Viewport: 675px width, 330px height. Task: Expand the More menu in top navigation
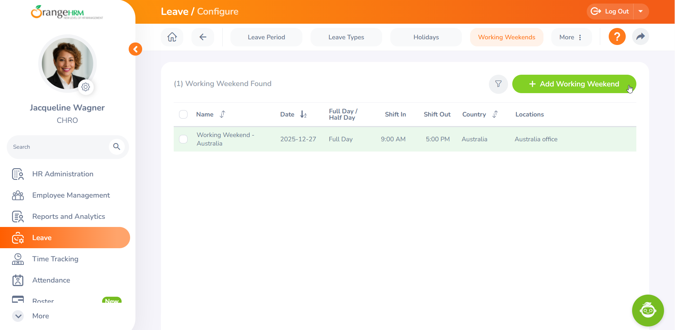pyautogui.click(x=571, y=37)
